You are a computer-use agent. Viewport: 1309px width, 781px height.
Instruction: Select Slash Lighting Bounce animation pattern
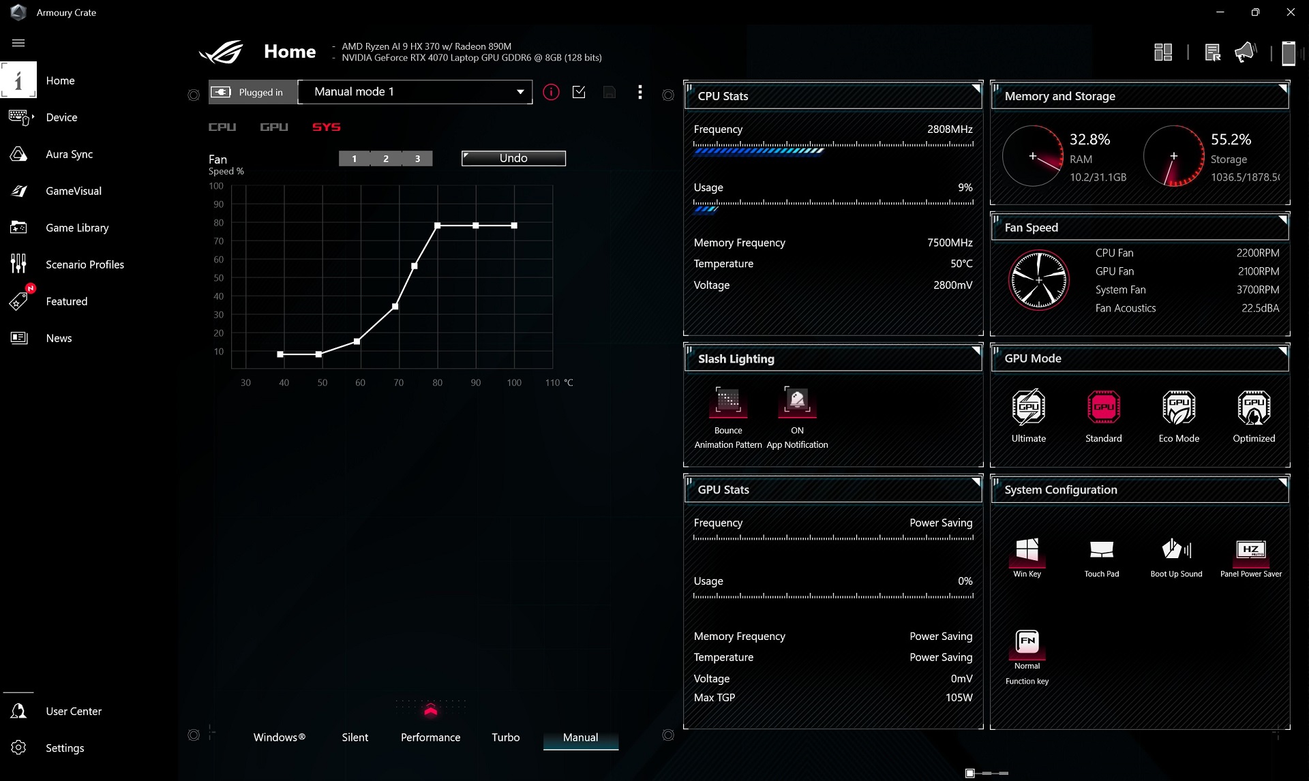point(728,401)
